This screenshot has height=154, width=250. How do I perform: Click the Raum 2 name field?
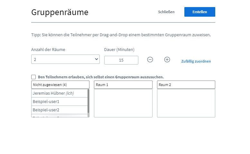click(186, 85)
